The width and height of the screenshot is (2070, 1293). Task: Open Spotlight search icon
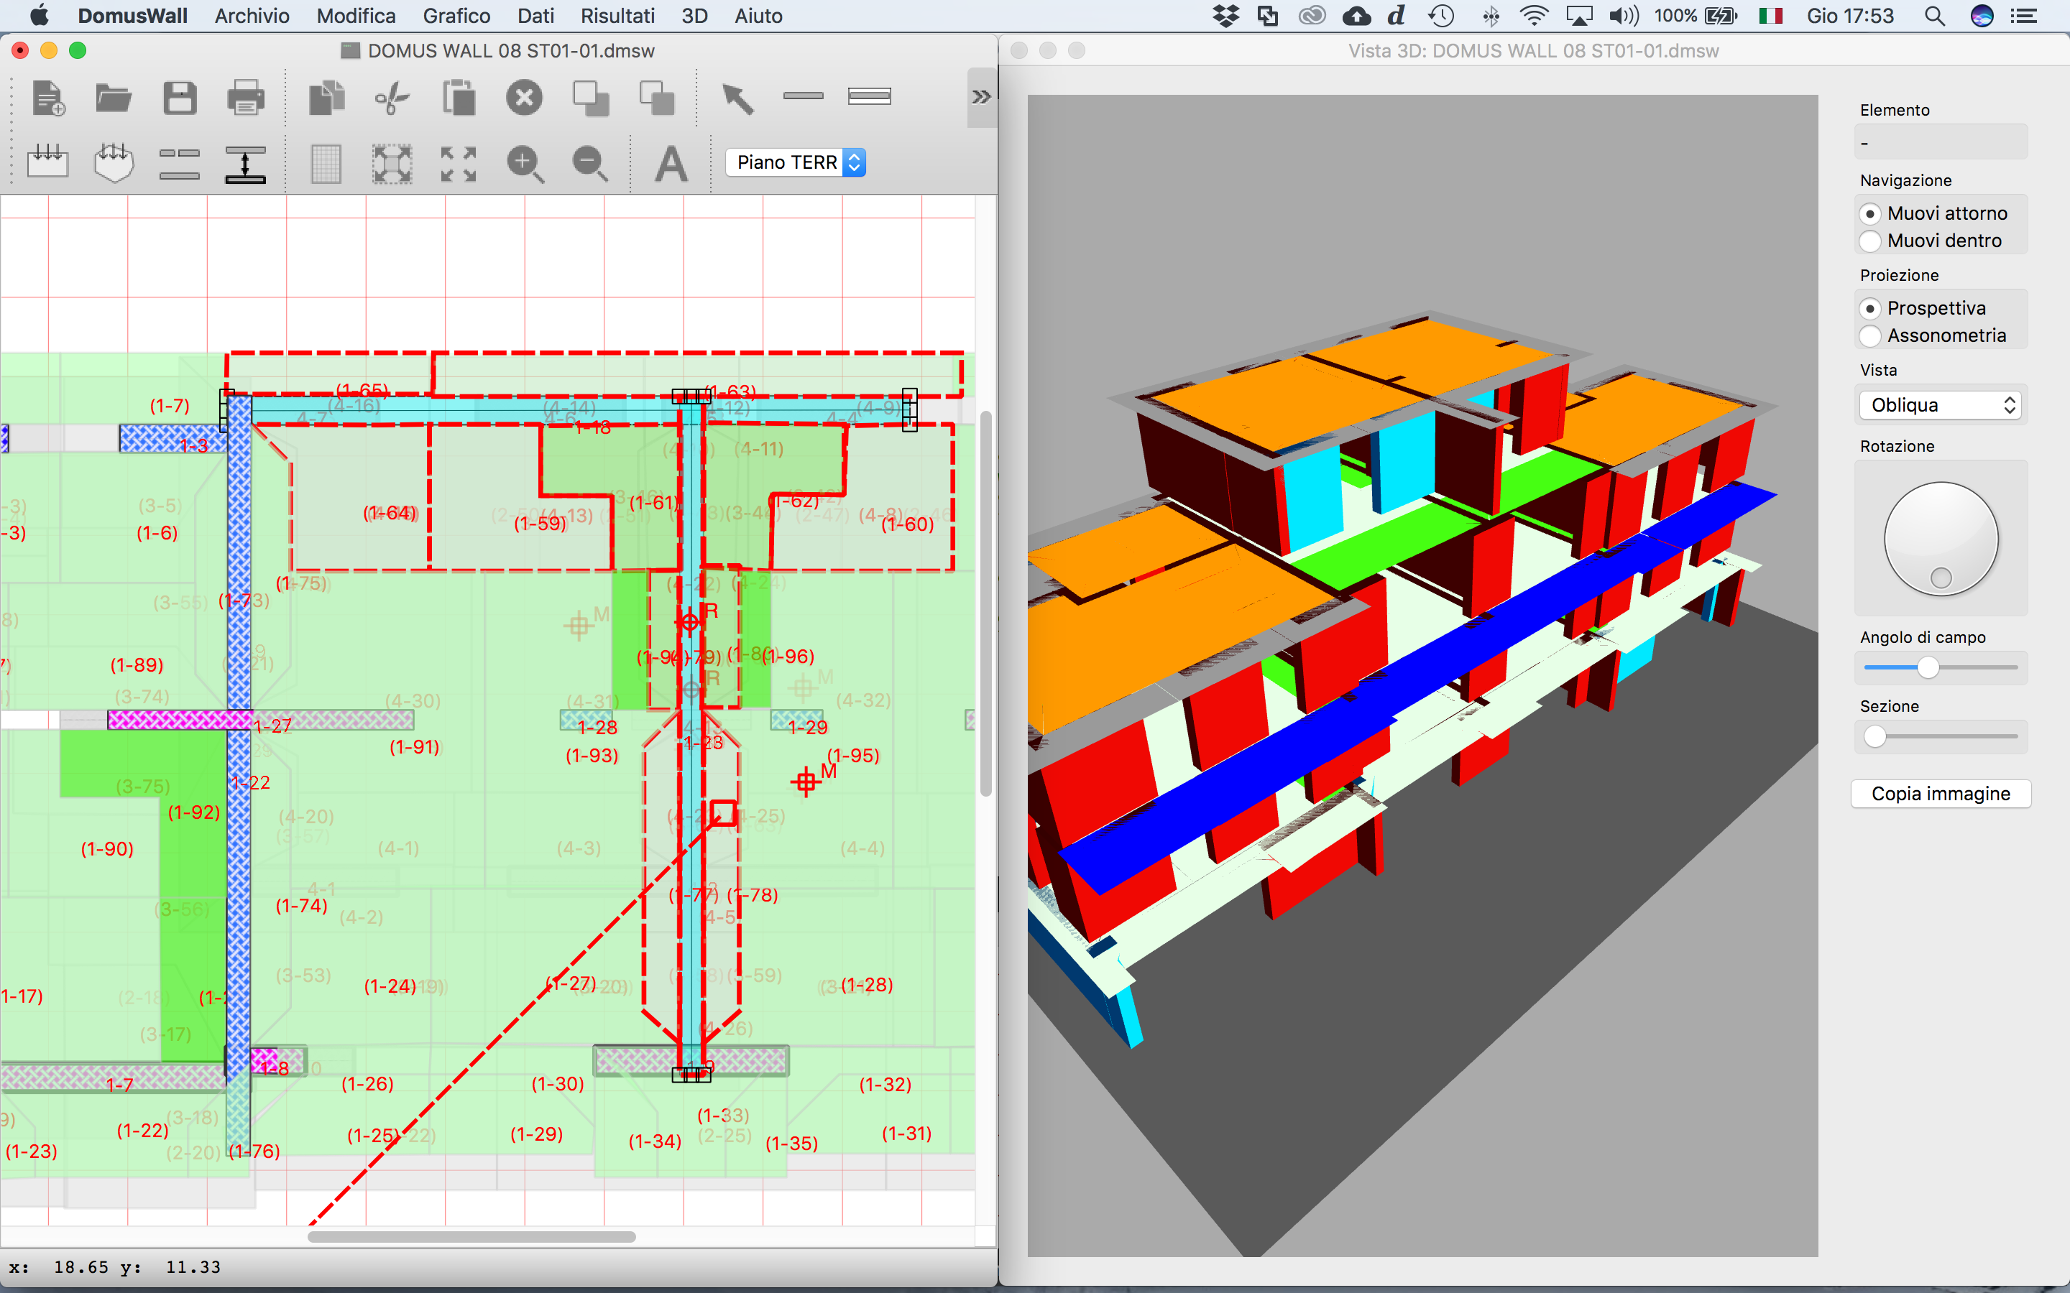click(x=1935, y=15)
